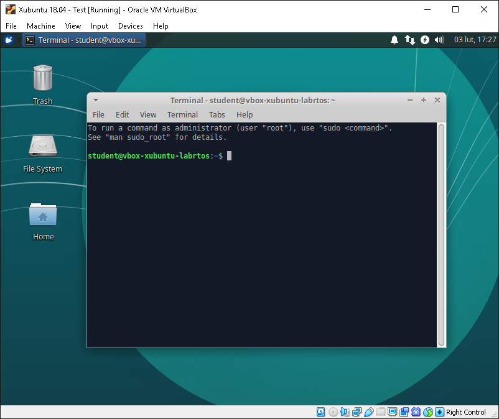Open the VirtualBox Help menu
Screen dimensions: 499x419
tap(161, 25)
